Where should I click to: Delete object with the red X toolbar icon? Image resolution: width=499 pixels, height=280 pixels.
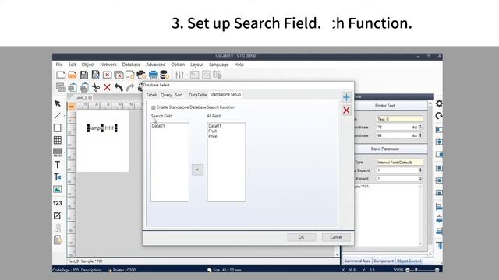pyautogui.click(x=107, y=87)
